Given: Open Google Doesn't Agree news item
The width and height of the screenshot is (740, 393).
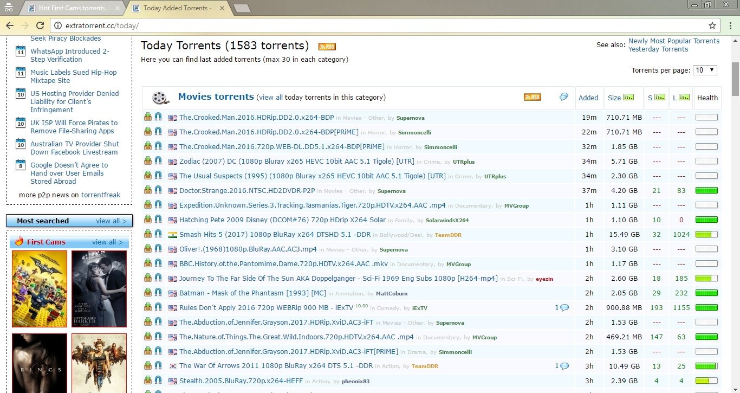Looking at the screenshot, I should coord(69,173).
